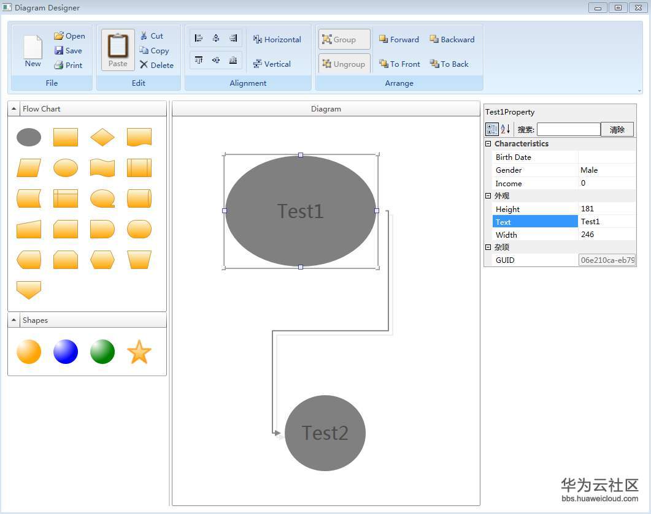Distribute objects with the Vertical button
Image resolution: width=651 pixels, height=514 pixels.
tap(272, 64)
